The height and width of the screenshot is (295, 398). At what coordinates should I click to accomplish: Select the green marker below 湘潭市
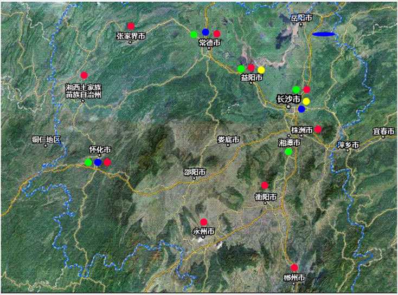[288, 152]
